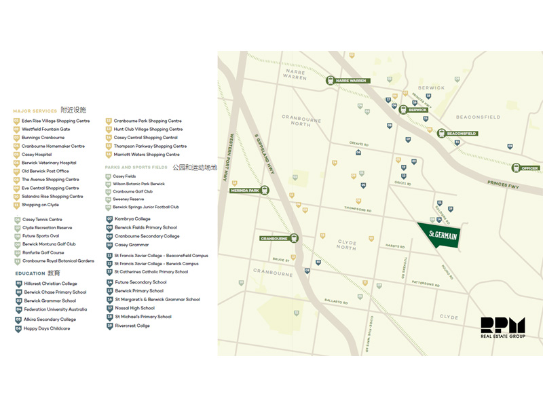Select the badge next to Casey Tennis Centre
This screenshot has width=543, height=407.
click(x=18, y=220)
